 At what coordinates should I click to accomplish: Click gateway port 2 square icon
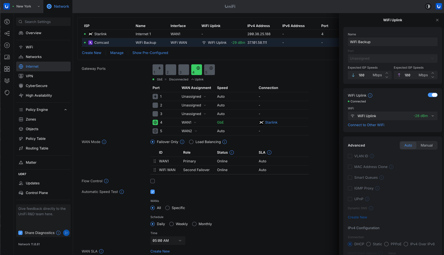171,70
